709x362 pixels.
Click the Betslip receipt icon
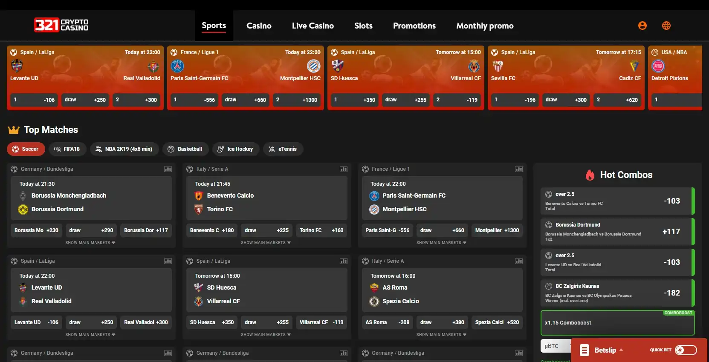pyautogui.click(x=585, y=350)
